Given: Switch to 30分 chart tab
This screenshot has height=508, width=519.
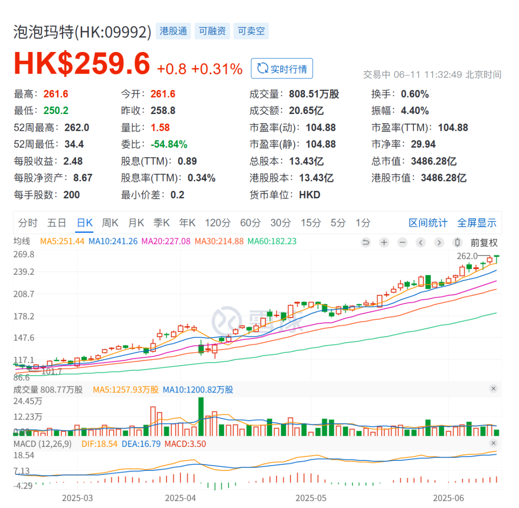Looking at the screenshot, I should [x=281, y=223].
